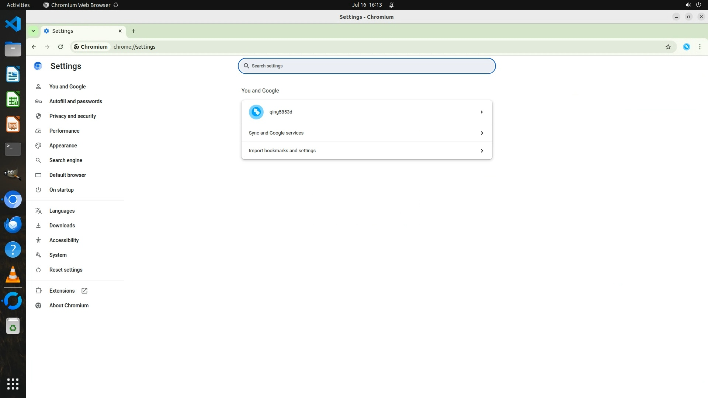The width and height of the screenshot is (708, 398).
Task: Open the tab search dropdown arrow
Action: [33, 31]
